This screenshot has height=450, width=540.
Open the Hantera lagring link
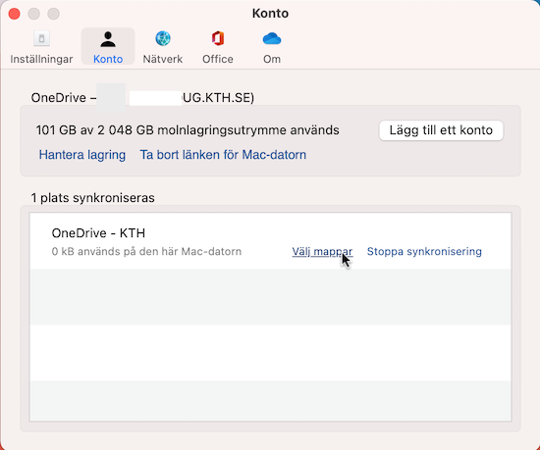(81, 155)
